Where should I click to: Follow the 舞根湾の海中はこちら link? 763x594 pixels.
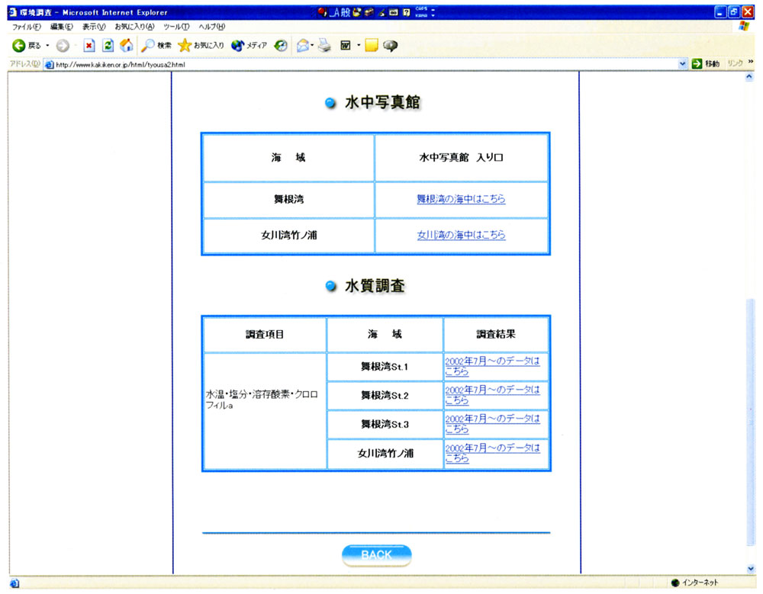[x=461, y=199]
